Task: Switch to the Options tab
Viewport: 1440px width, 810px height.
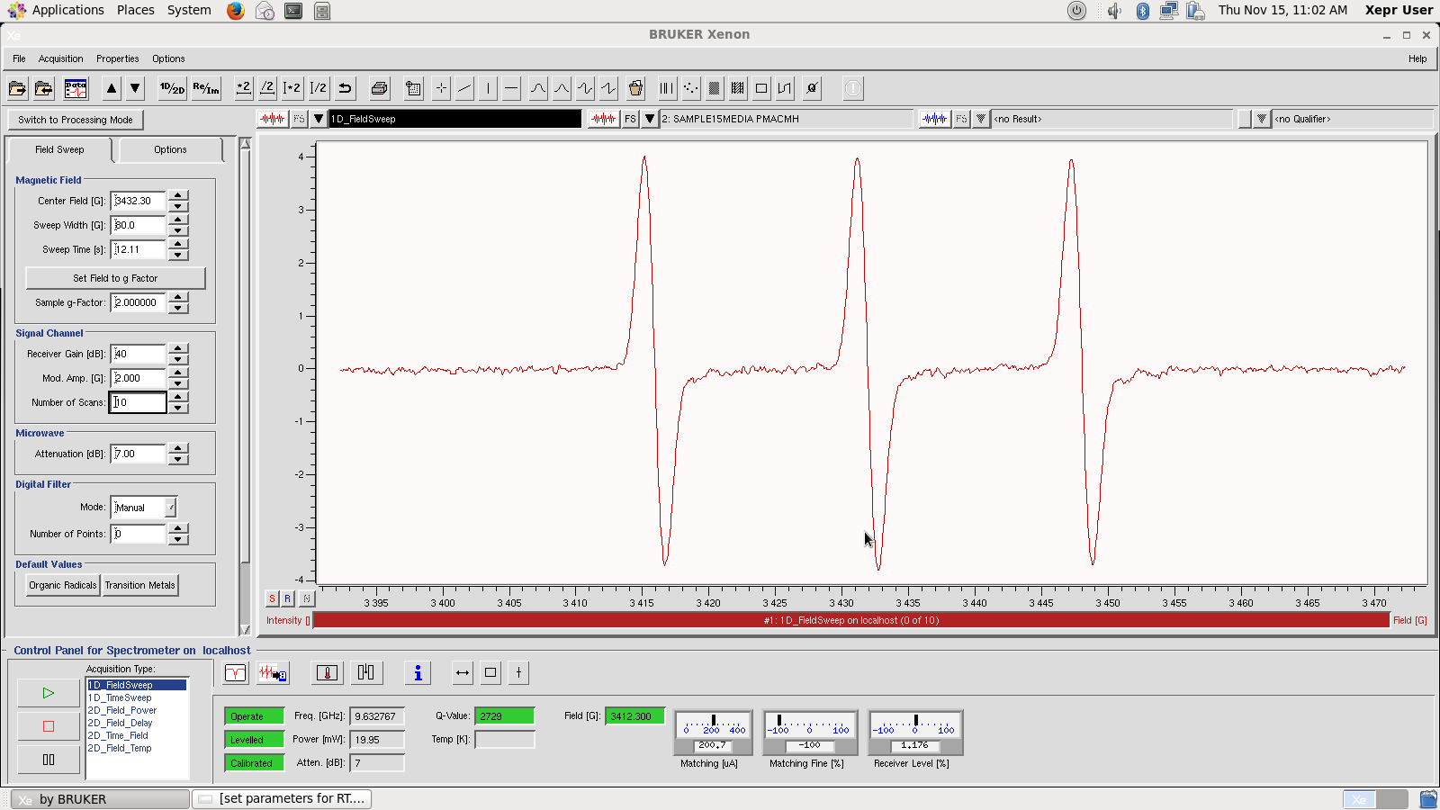Action: (x=170, y=149)
